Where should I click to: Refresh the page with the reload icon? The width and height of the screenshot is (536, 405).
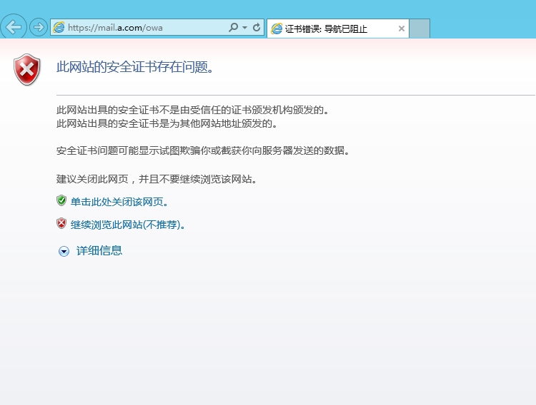[x=257, y=27]
